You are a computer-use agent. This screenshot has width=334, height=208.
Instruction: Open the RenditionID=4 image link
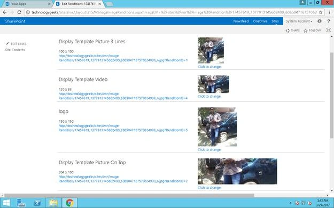click(123, 96)
